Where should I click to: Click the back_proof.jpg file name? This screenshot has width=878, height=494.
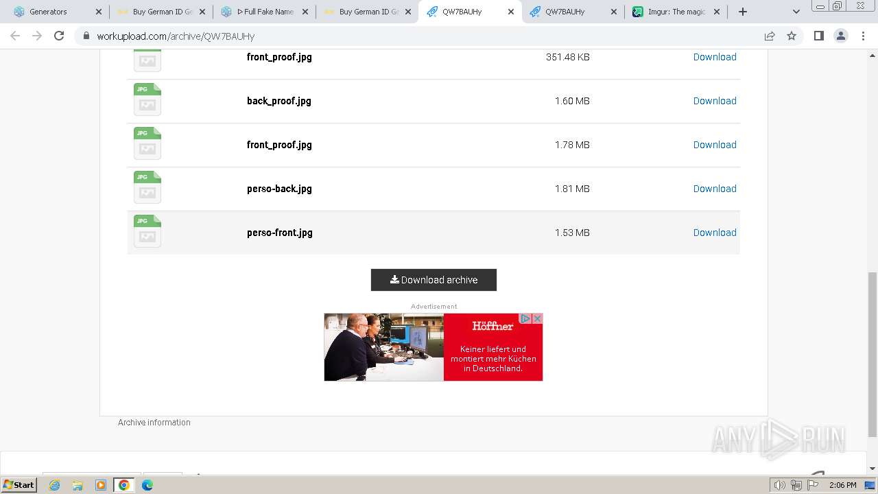click(279, 101)
